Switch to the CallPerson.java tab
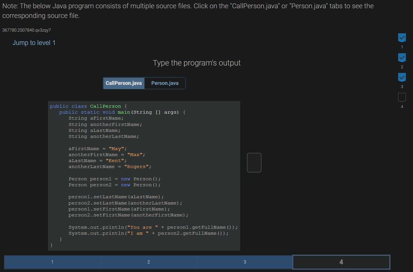Screen dimensions: 413x272 coord(124,83)
